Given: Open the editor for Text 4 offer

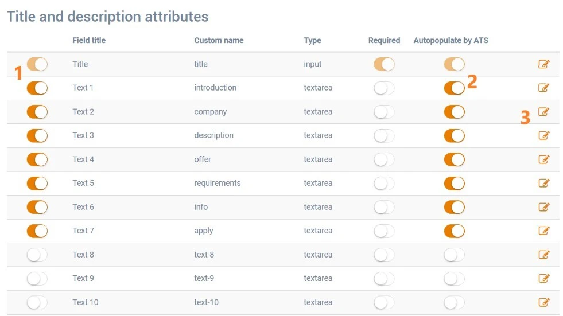Looking at the screenshot, I should [x=543, y=159].
